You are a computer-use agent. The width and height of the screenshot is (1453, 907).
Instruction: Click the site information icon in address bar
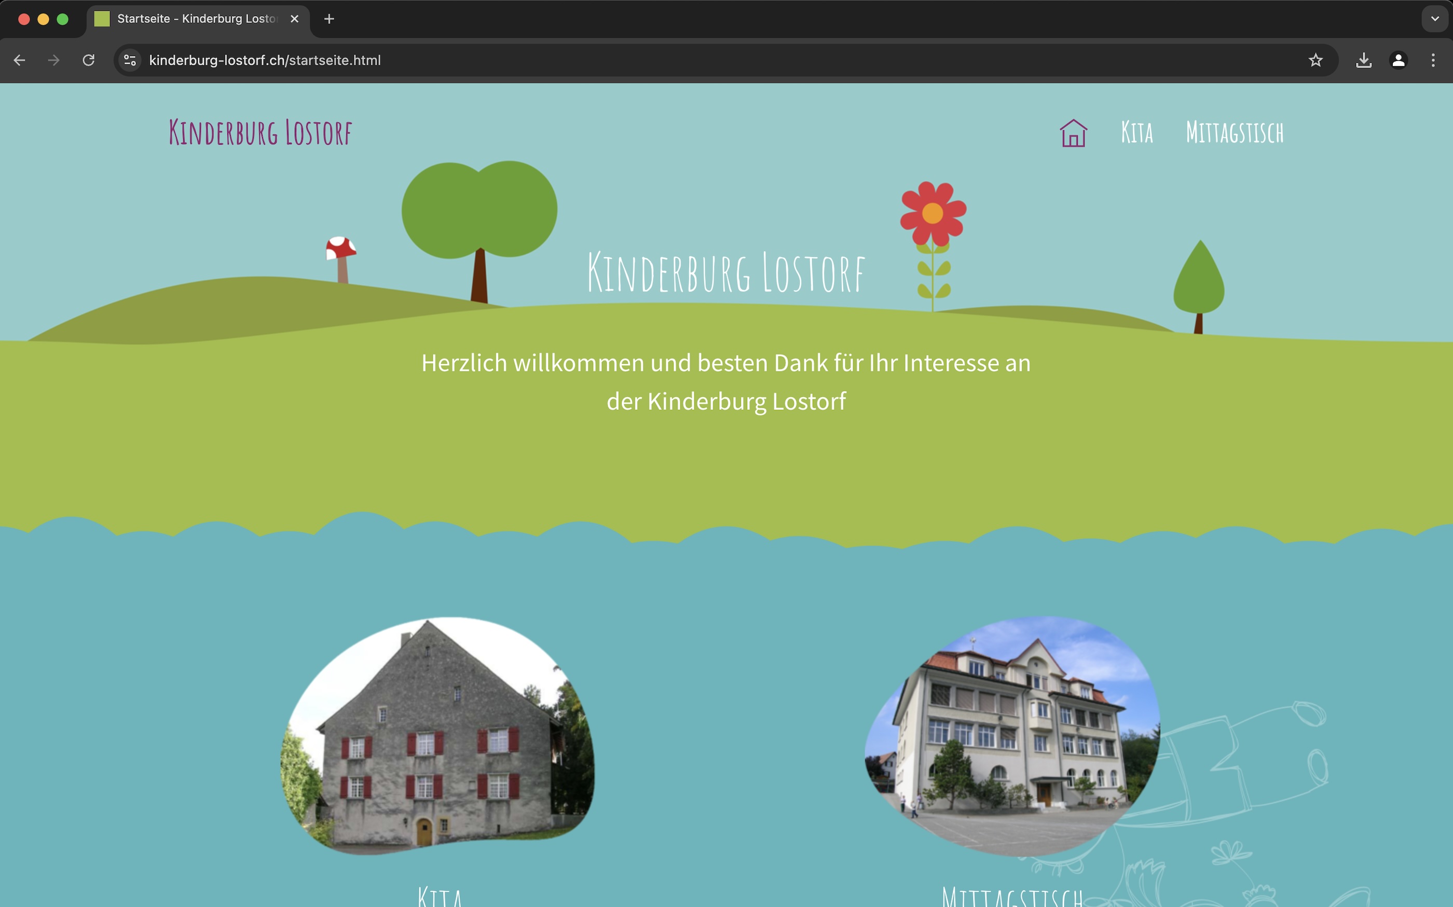click(130, 60)
